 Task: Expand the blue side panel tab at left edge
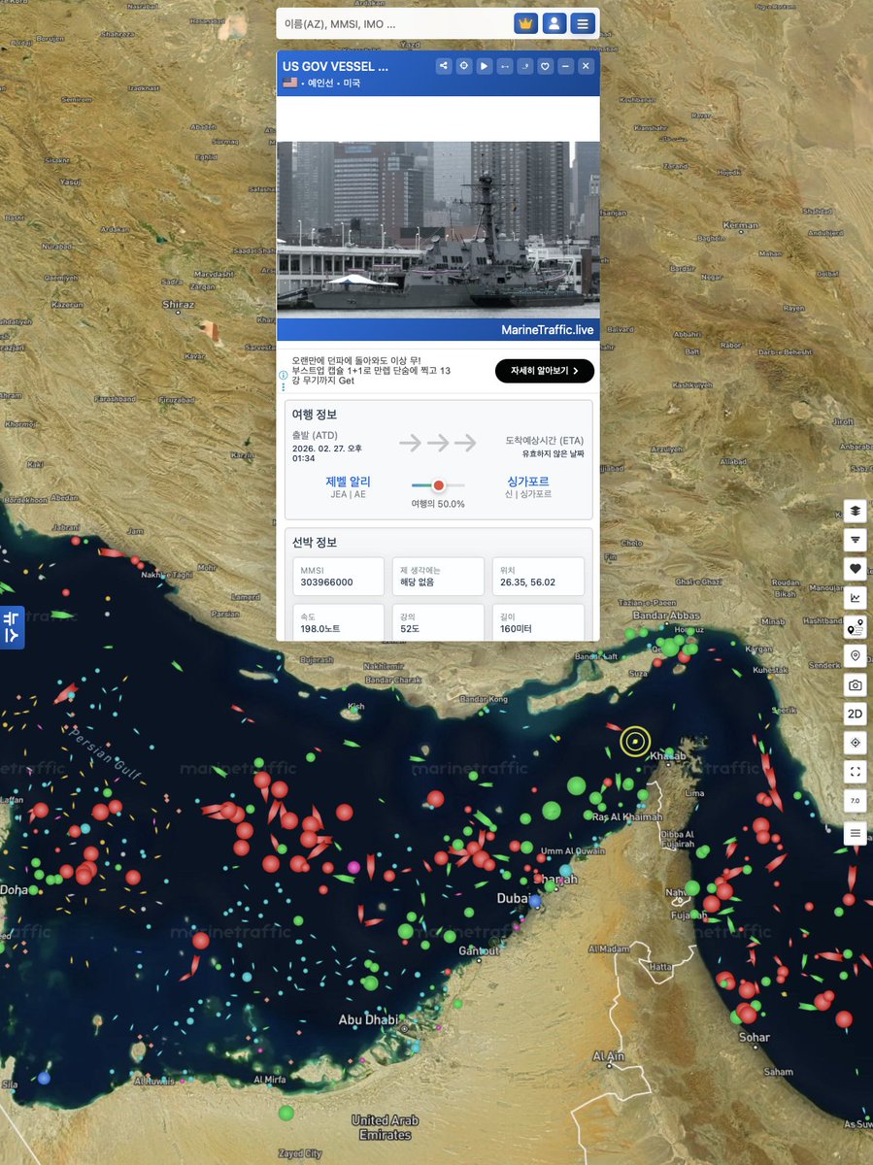click(12, 627)
